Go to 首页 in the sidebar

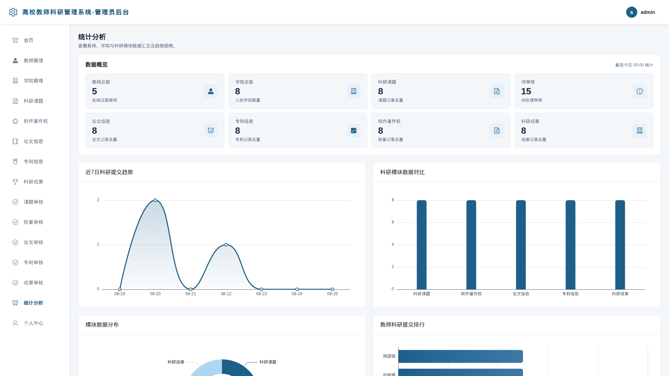coord(35,40)
